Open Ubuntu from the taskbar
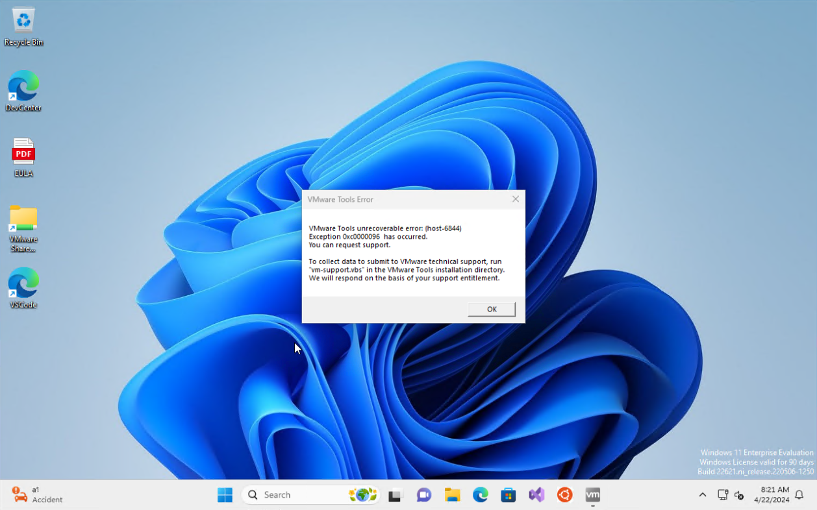 click(564, 495)
